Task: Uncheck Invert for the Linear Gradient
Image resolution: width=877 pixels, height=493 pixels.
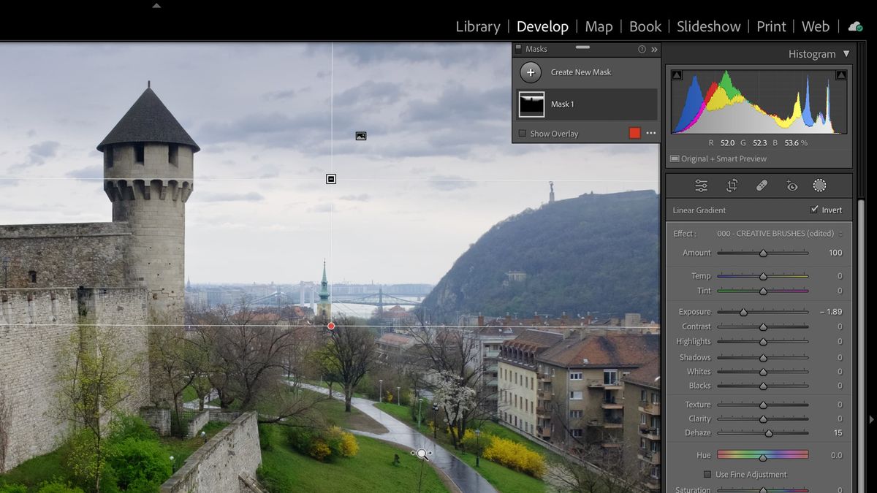Action: tap(814, 209)
